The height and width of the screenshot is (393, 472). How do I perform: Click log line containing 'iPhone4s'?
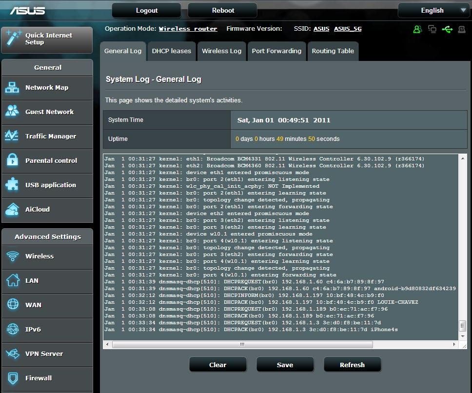click(x=251, y=330)
